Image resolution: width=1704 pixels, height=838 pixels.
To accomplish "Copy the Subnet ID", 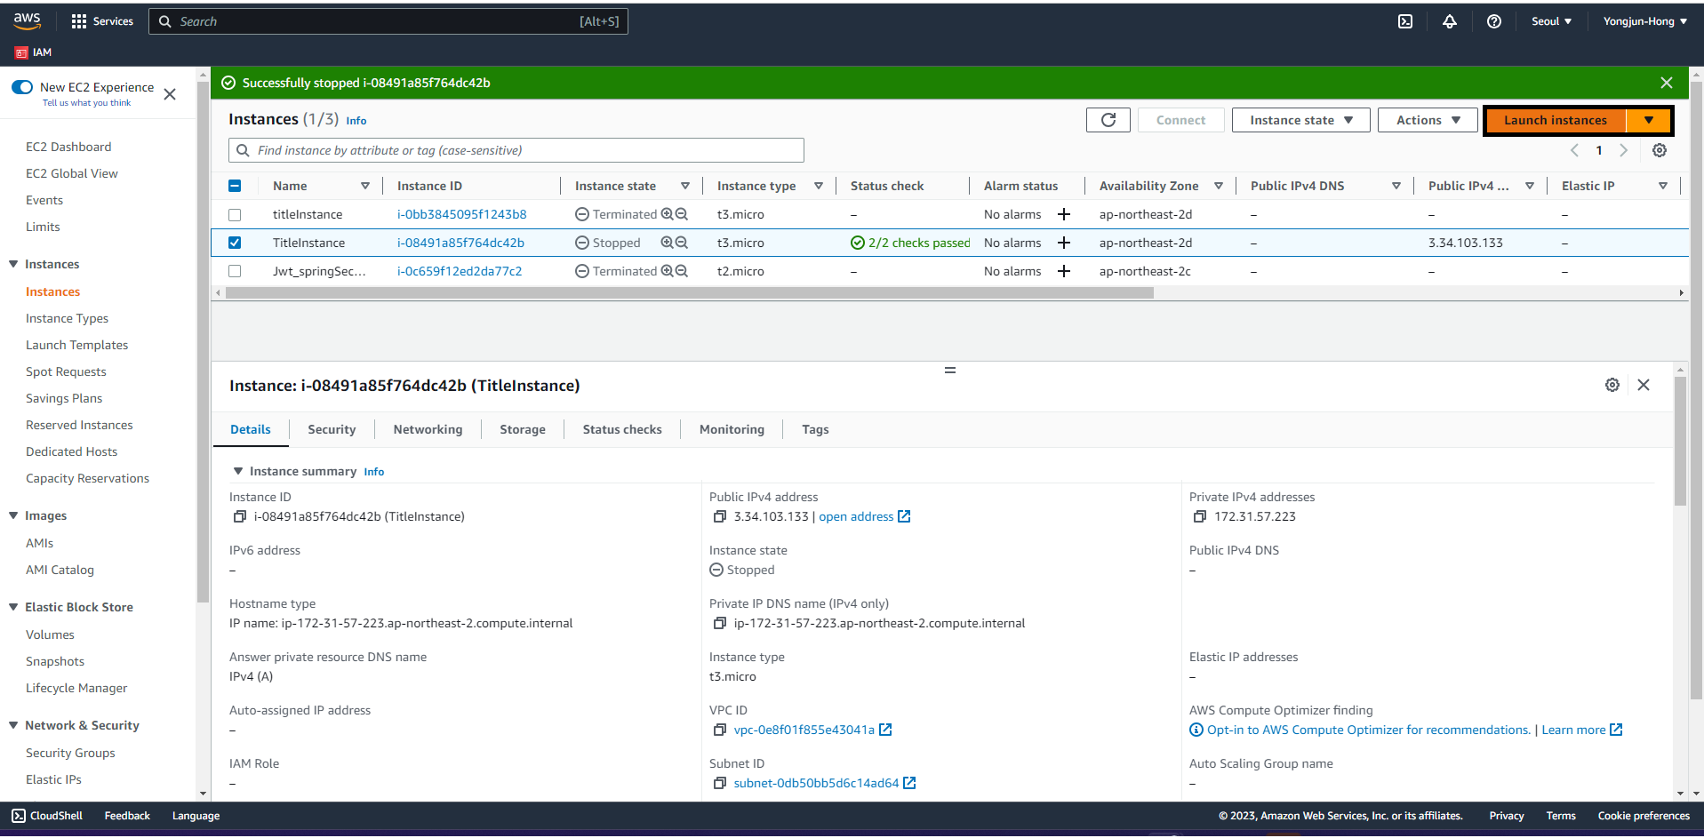I will pos(720,783).
